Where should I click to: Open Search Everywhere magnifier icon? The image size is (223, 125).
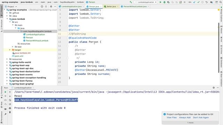click(221, 2)
